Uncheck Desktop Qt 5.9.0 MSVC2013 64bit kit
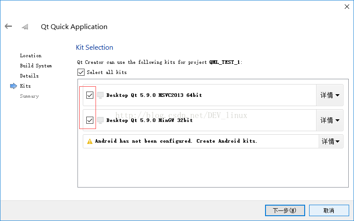This screenshot has width=354, height=221. coord(90,95)
